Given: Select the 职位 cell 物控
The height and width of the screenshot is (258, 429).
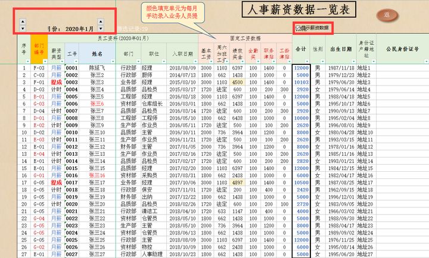Looking at the screenshot, I should click(x=154, y=247).
